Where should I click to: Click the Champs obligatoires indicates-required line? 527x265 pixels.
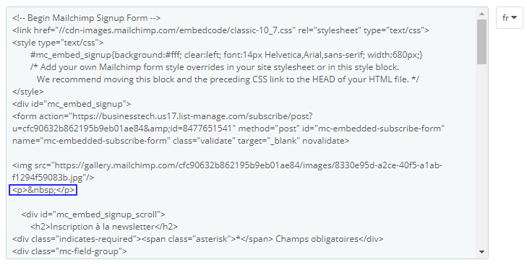(197, 239)
